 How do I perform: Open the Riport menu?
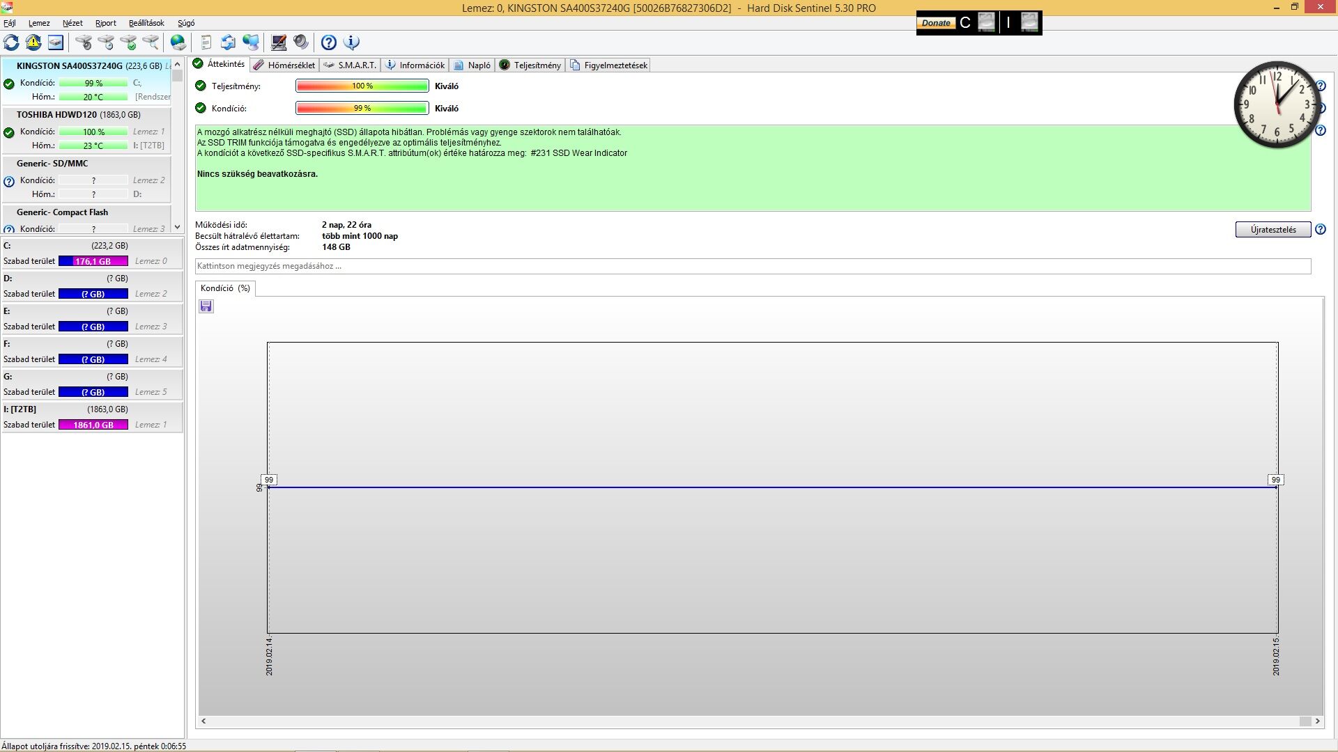[106, 23]
